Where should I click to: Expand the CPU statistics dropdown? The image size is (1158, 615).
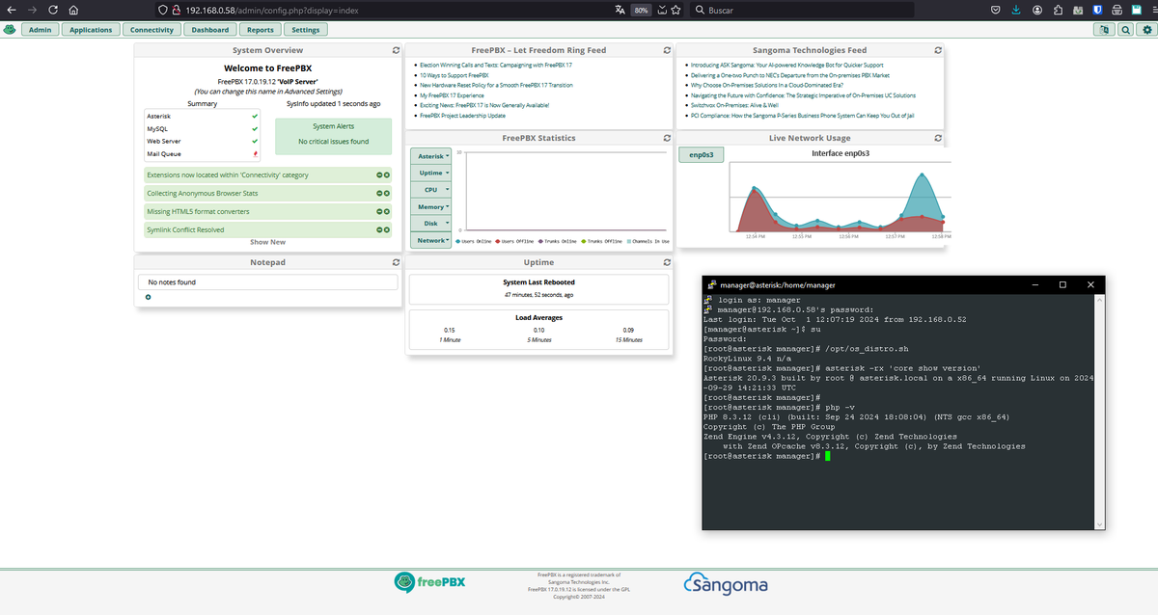(x=431, y=190)
